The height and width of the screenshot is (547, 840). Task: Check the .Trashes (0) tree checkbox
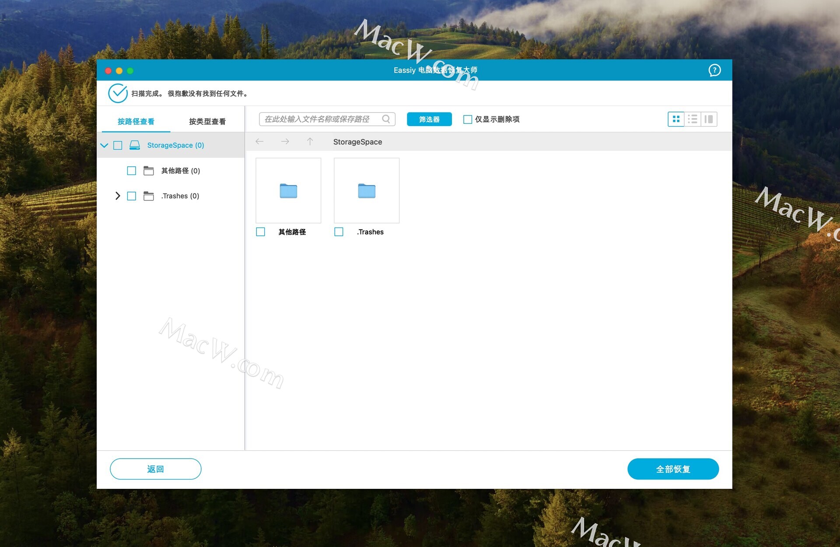point(131,196)
